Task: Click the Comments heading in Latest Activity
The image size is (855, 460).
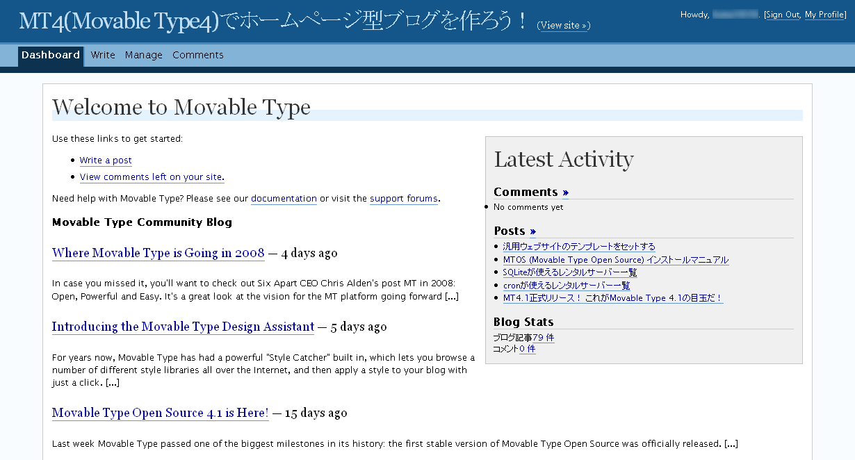Action: (526, 192)
